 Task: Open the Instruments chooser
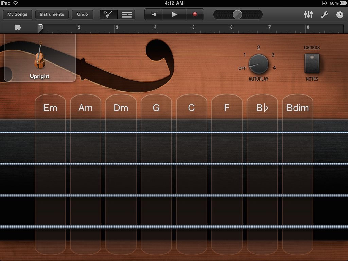point(52,14)
